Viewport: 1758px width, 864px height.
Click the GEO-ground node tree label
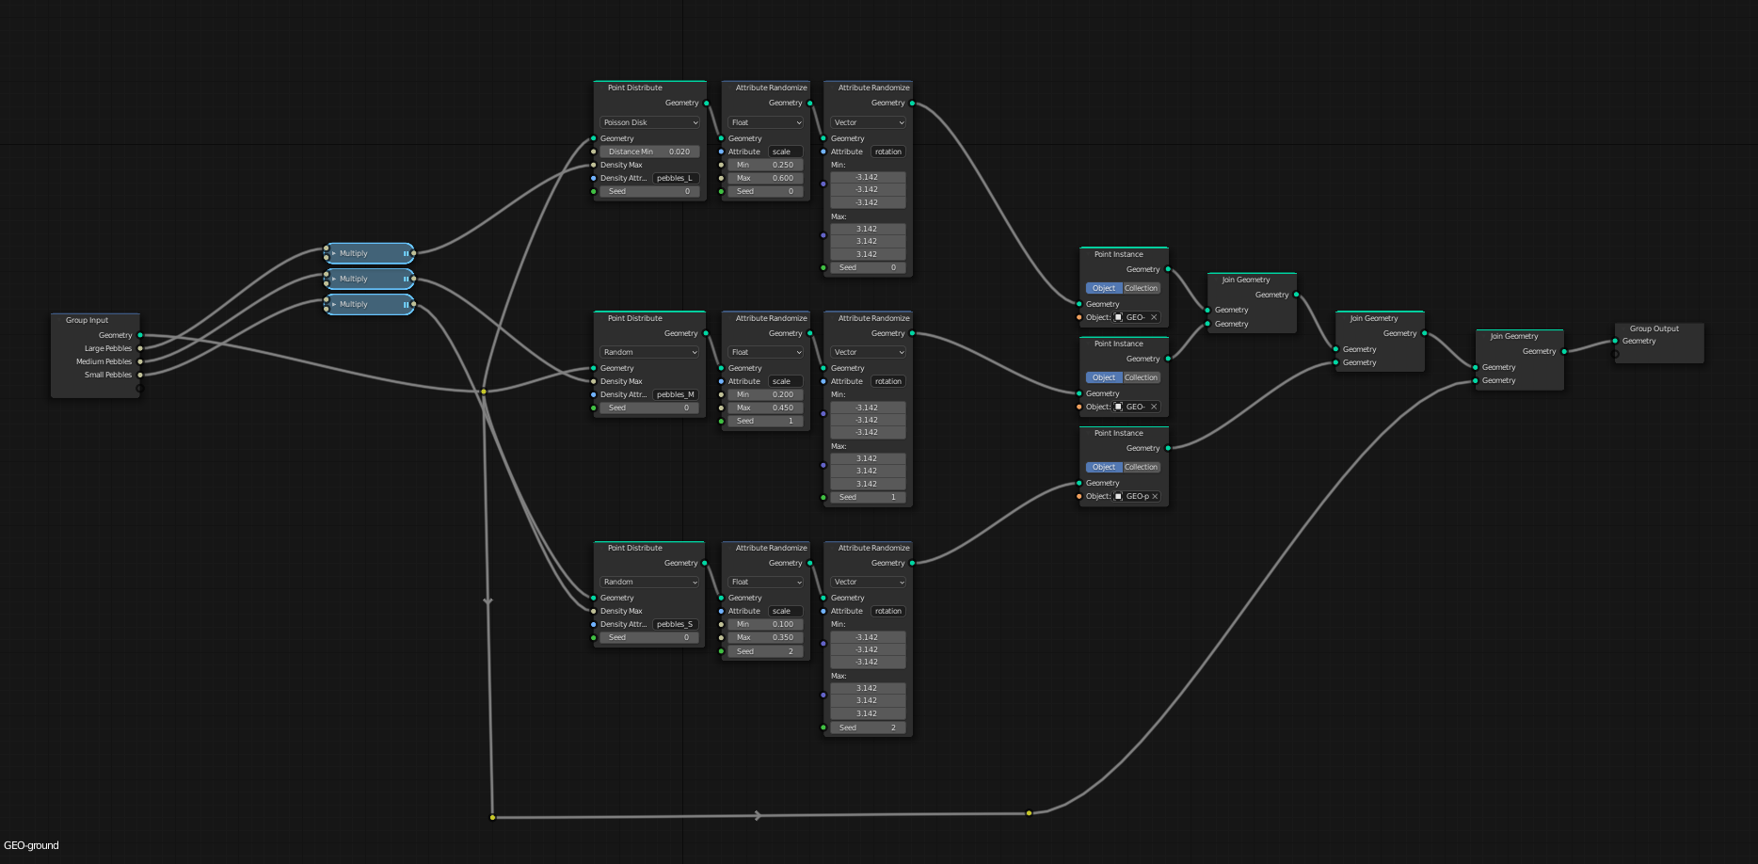(31, 845)
